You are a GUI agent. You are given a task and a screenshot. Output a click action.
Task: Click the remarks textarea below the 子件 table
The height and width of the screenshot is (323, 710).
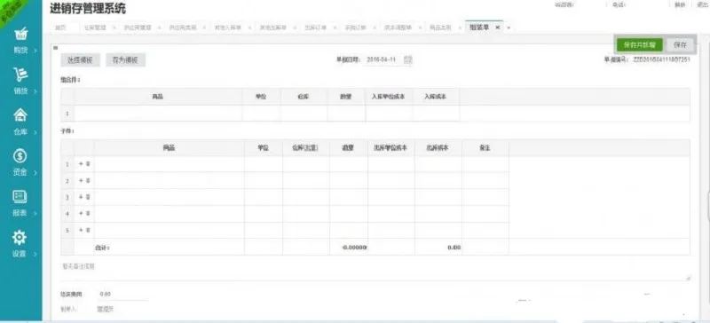point(375,271)
